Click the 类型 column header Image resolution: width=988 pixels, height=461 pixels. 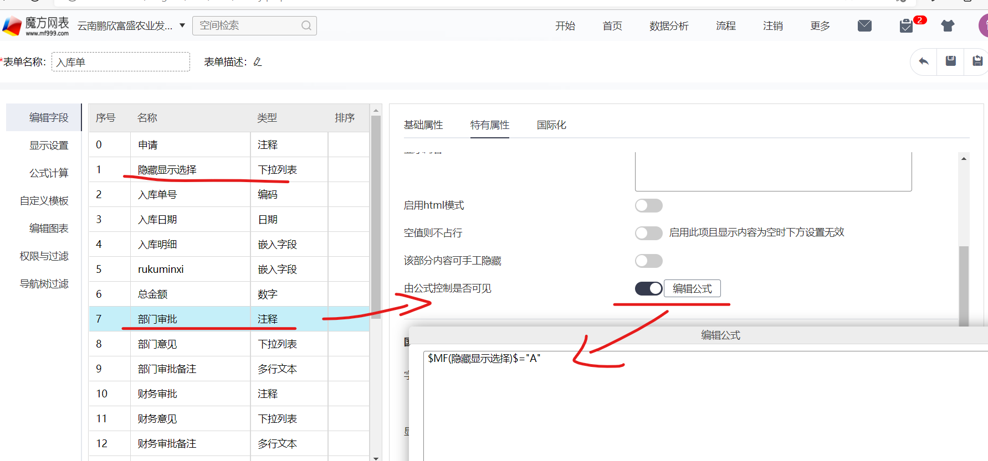(x=267, y=118)
